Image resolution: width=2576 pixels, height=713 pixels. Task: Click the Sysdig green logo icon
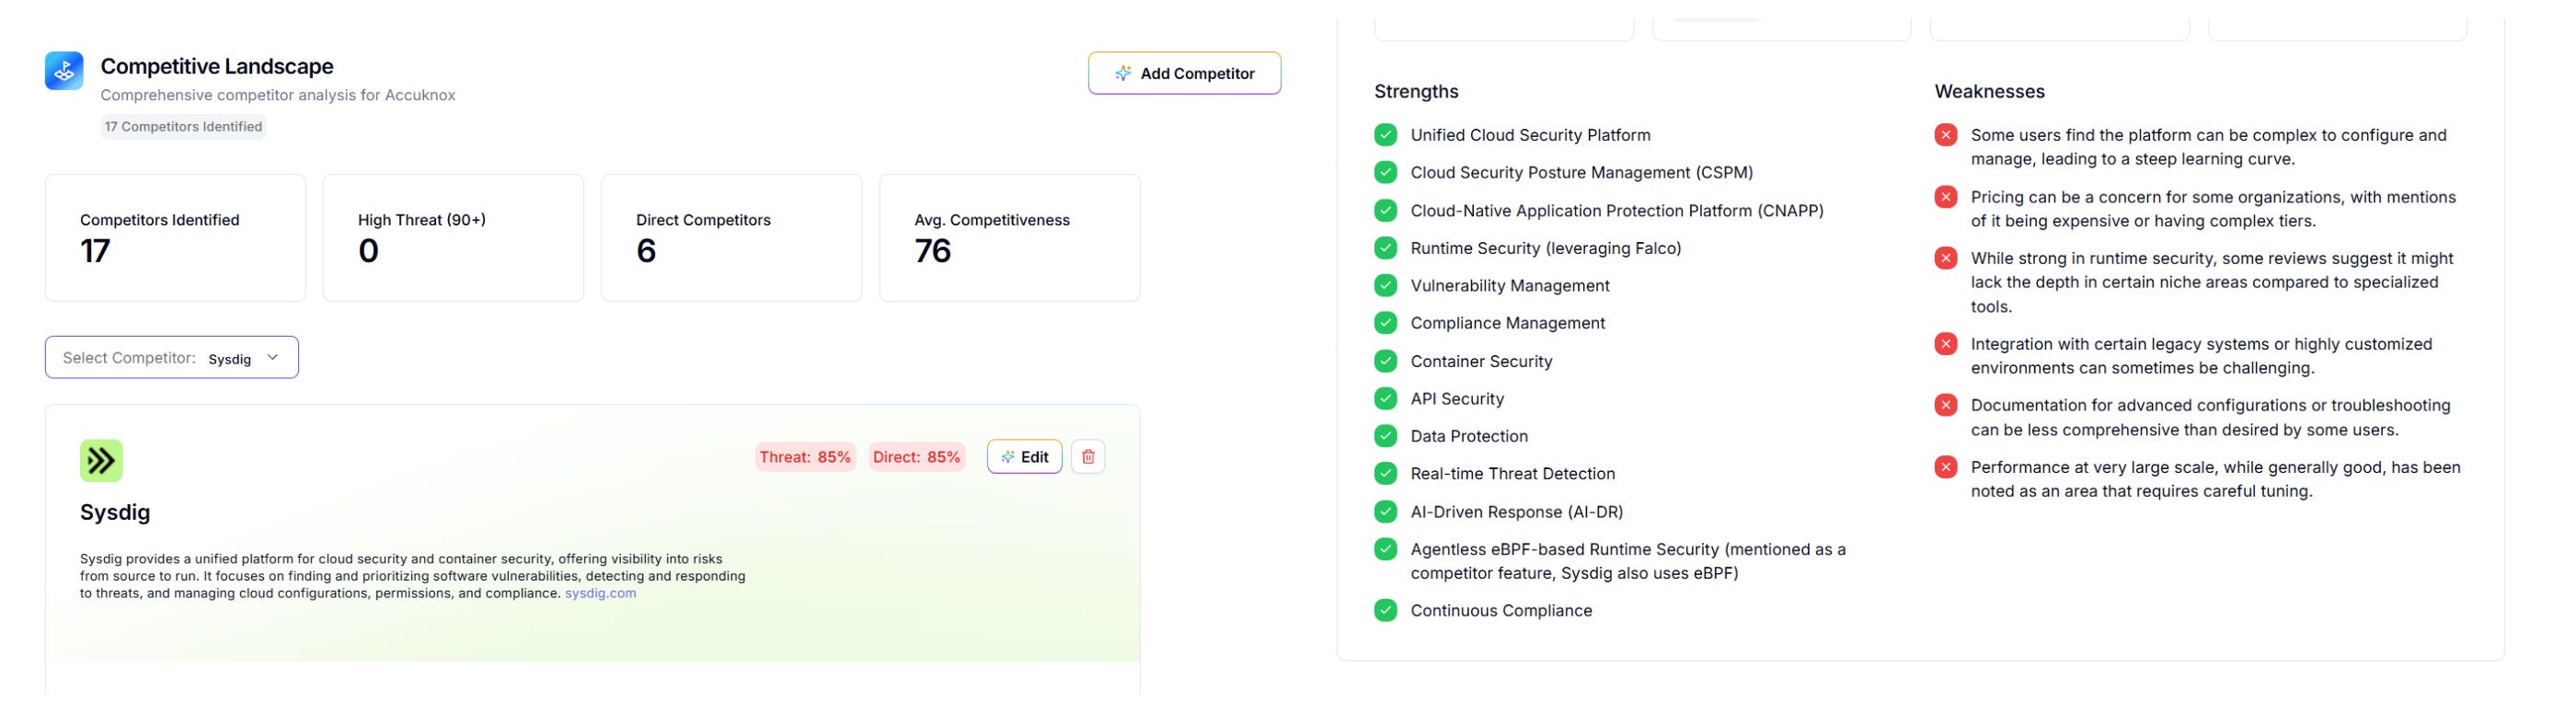101,461
